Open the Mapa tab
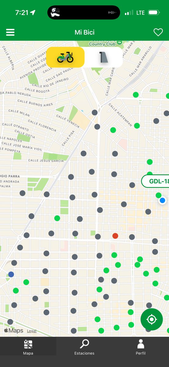Image resolution: width=169 pixels, height=367 pixels. point(28,347)
